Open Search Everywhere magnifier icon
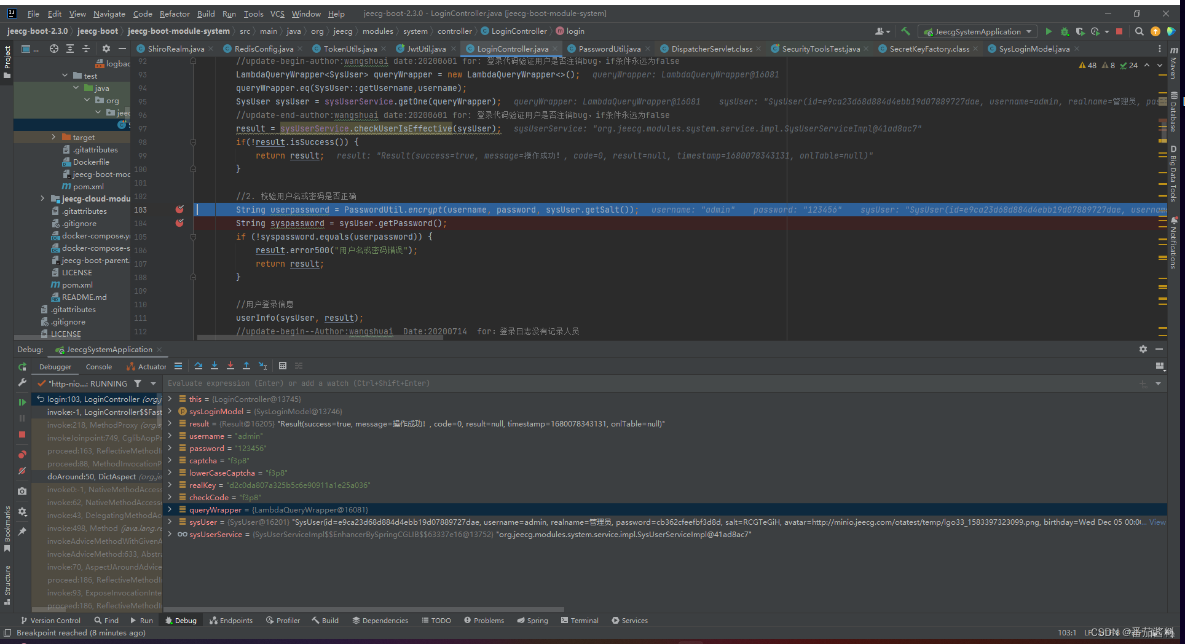This screenshot has width=1185, height=644. click(x=1139, y=31)
